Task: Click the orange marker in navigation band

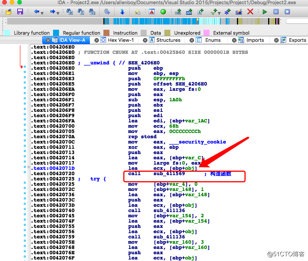Action: (x=197, y=20)
